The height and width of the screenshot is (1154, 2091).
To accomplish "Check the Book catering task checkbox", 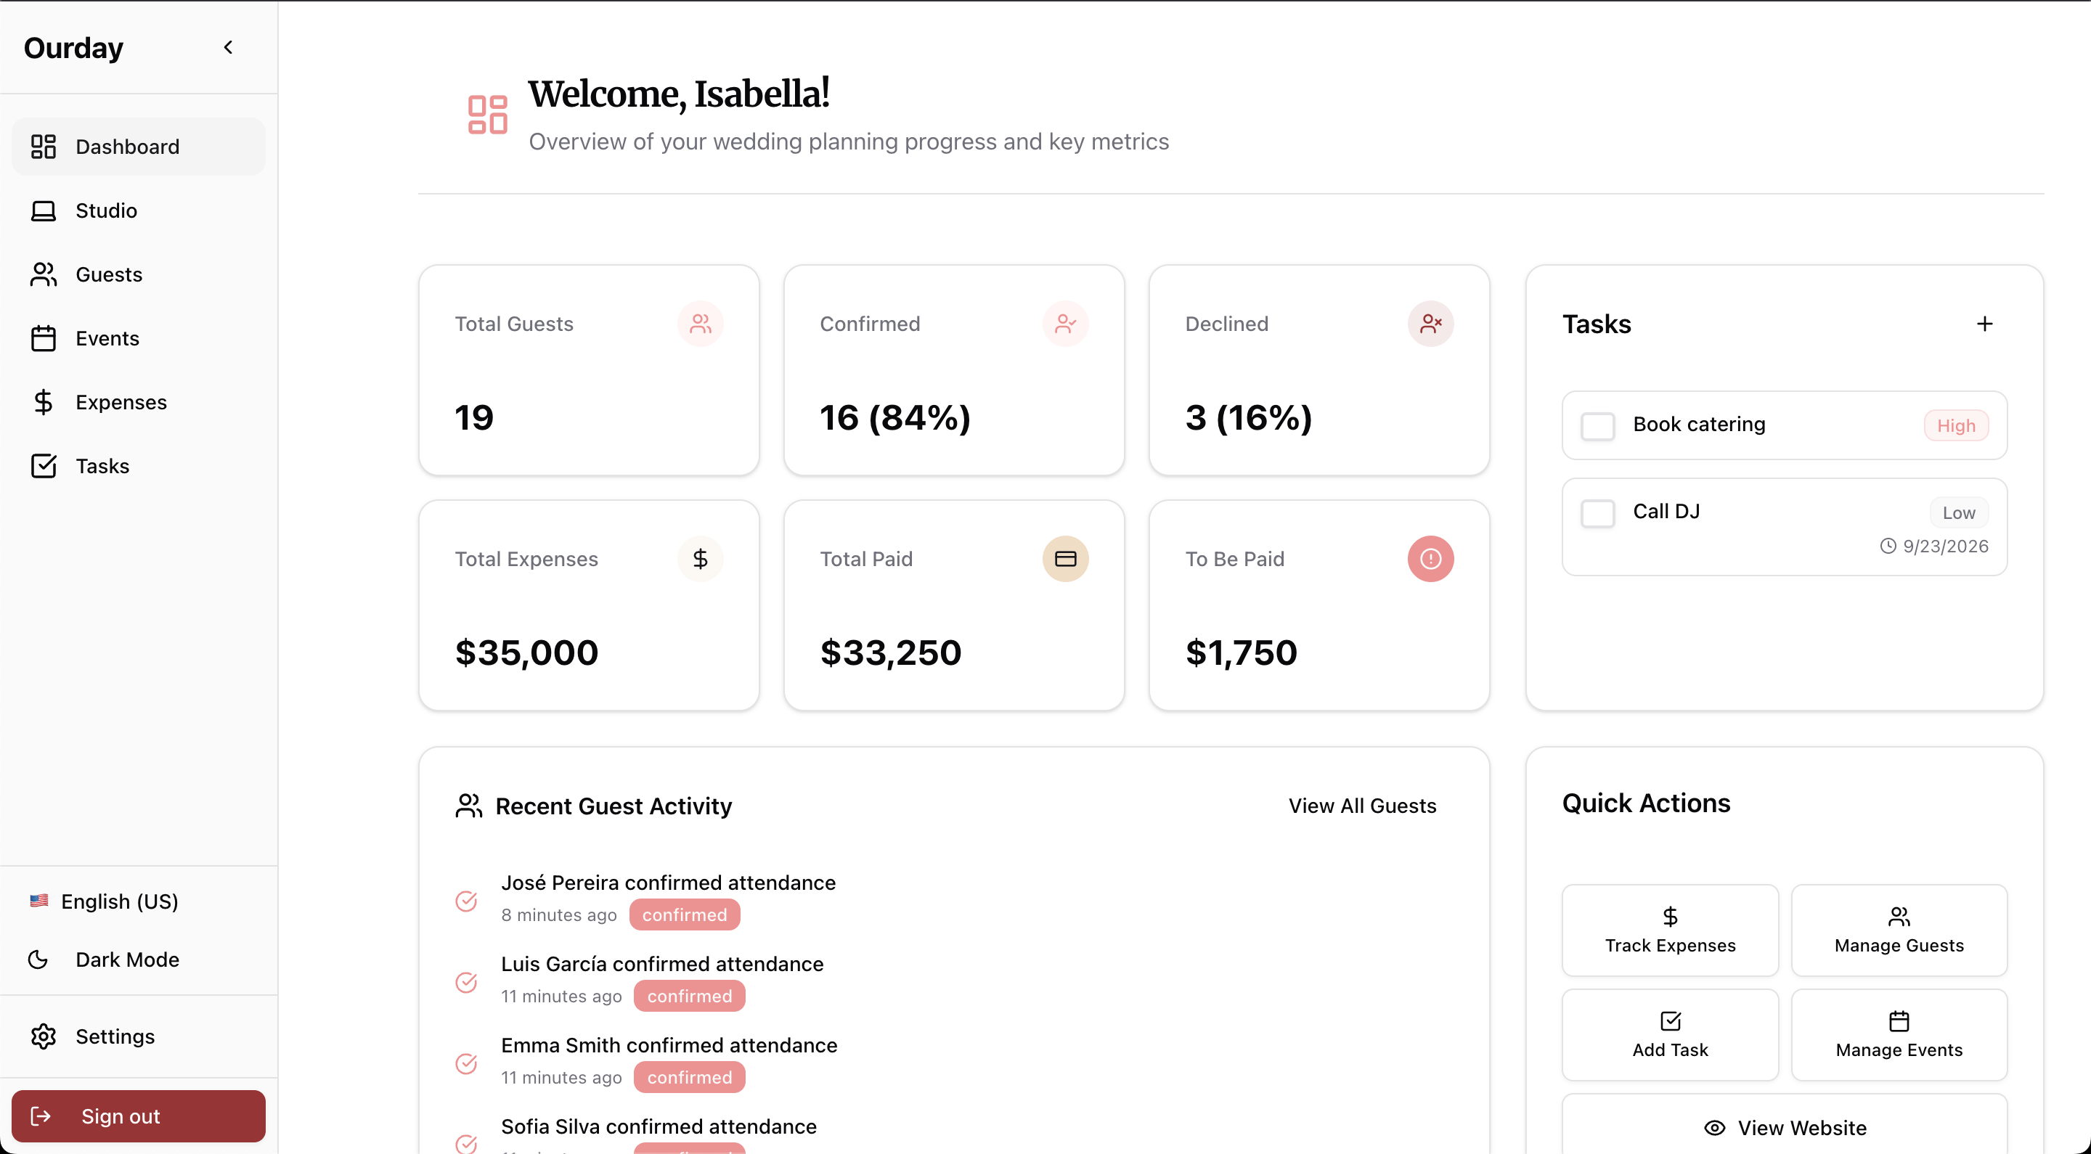I will tap(1597, 425).
